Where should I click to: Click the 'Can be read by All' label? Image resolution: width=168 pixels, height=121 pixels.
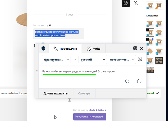pos(42,25)
